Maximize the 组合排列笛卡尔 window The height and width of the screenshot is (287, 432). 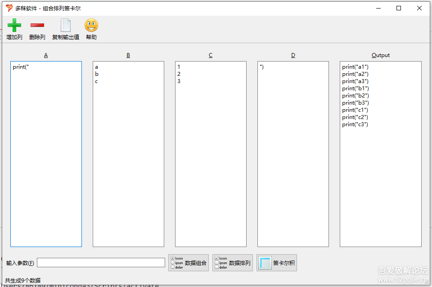pos(399,8)
